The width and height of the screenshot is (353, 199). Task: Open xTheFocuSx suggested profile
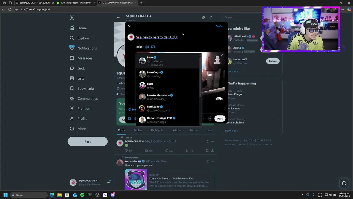[240, 36]
